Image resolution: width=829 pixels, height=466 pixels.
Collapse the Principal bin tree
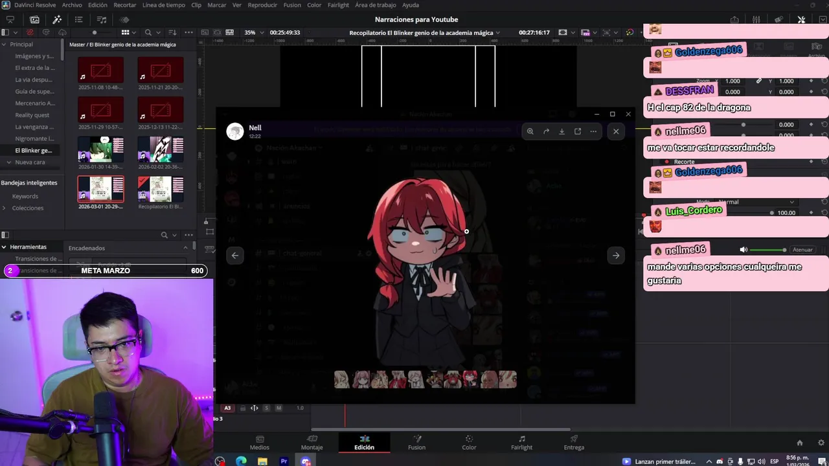click(x=4, y=44)
